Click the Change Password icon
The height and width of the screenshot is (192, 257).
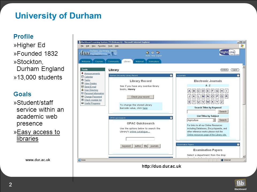(x=82, y=97)
